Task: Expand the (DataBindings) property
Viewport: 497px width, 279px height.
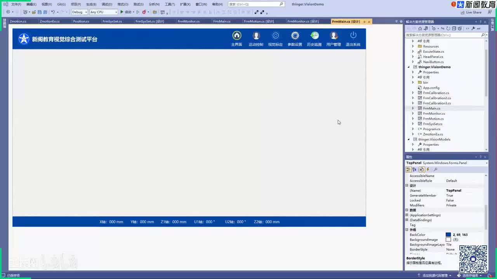Action: (x=407, y=220)
